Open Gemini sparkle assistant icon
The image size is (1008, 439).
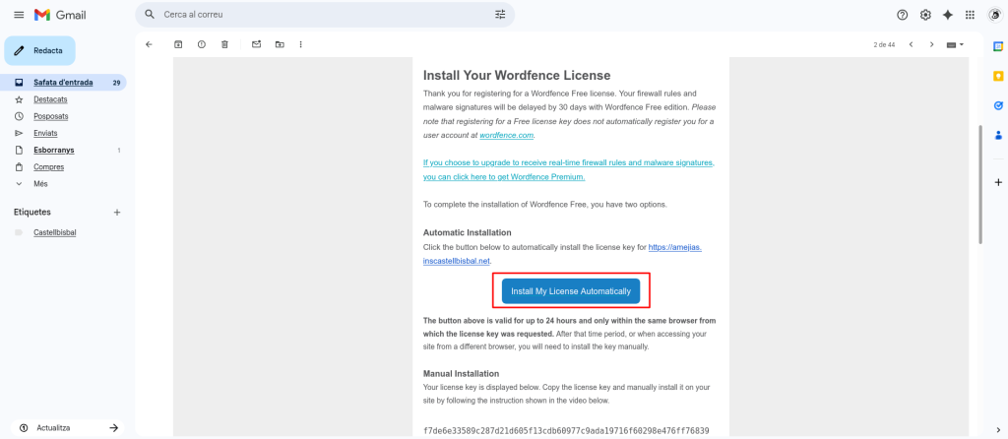948,15
